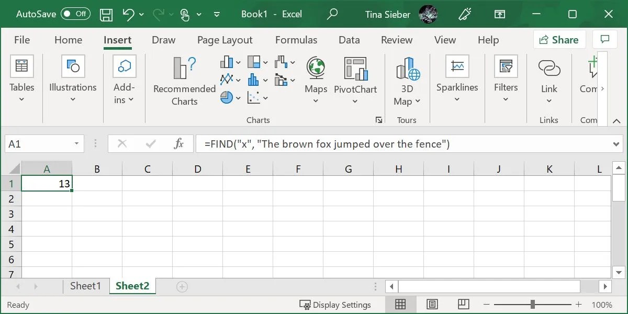Viewport: 628px width, 314px height.
Task: Switch to the Formulas ribbon tab
Action: (x=296, y=40)
